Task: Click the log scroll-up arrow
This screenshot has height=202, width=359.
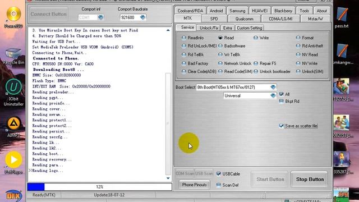Action: pyautogui.click(x=168, y=30)
